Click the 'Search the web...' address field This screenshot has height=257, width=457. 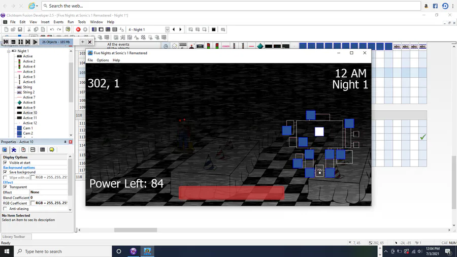click(x=231, y=6)
